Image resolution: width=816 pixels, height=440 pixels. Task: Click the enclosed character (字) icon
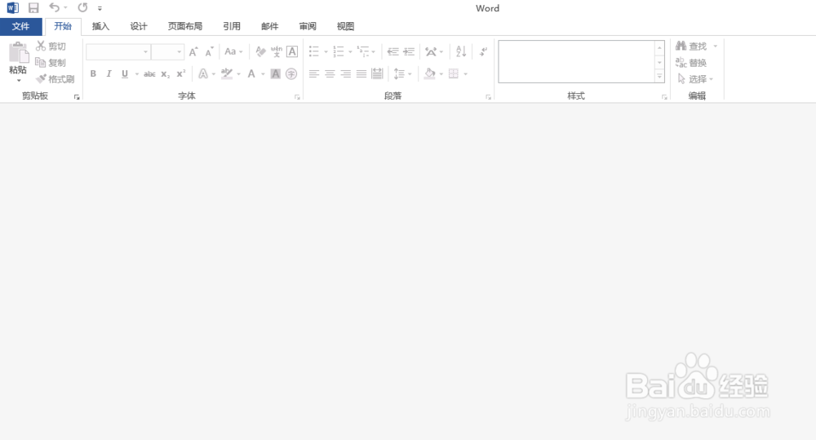[291, 74]
